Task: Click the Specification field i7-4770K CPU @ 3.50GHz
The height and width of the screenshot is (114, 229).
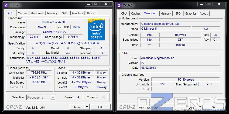Action: point(67,43)
